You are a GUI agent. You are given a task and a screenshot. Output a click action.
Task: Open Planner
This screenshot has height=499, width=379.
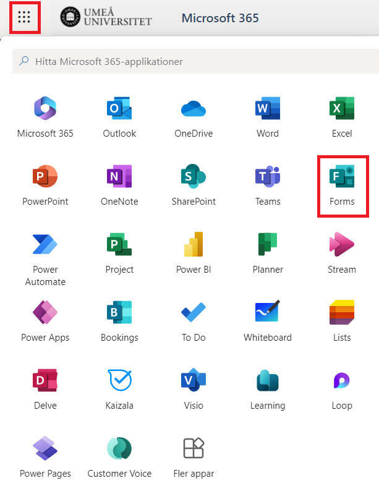[x=268, y=254]
